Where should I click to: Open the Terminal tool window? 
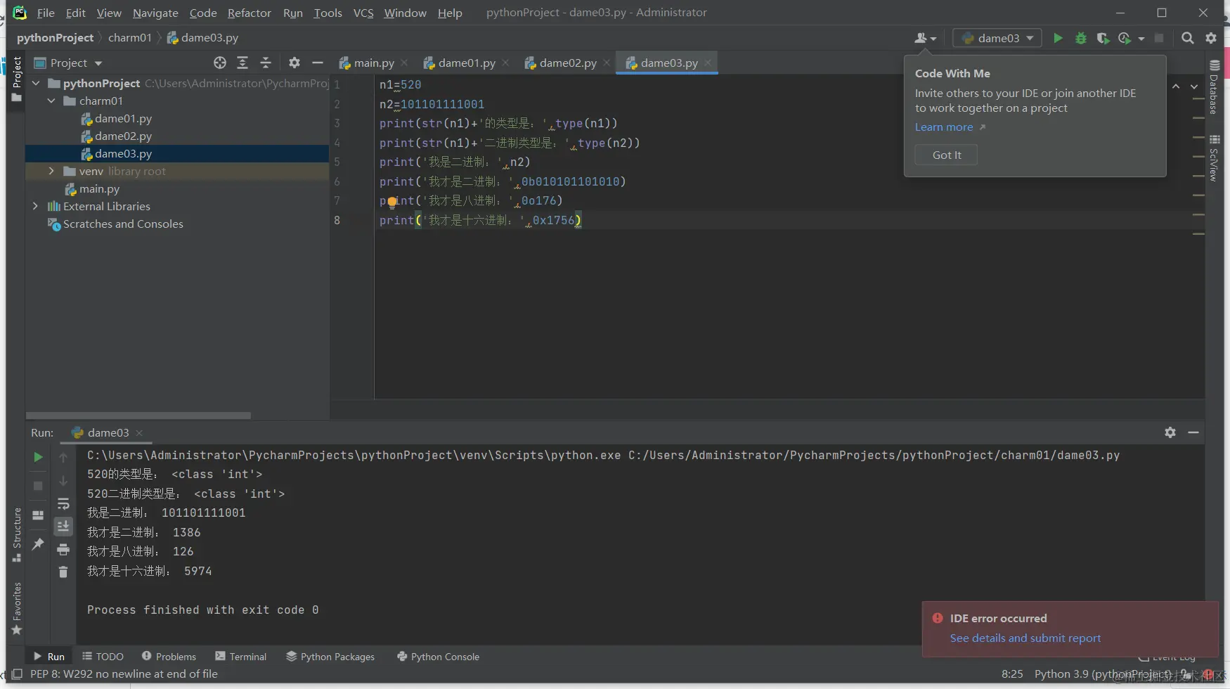point(241,657)
